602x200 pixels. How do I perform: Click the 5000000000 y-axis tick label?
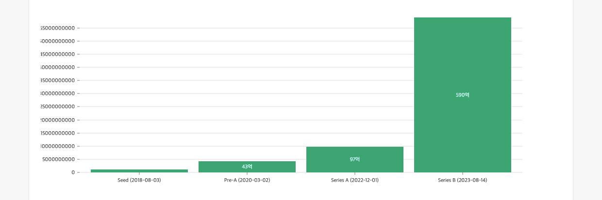(58, 159)
